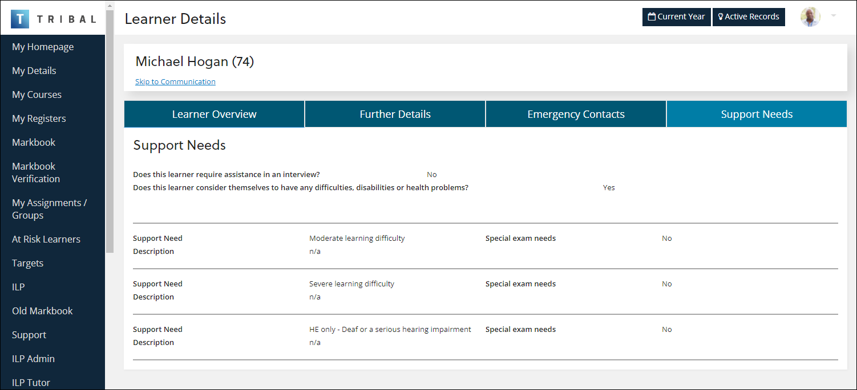Image resolution: width=857 pixels, height=390 pixels.
Task: Open My Courses from sidebar
Action: click(37, 95)
